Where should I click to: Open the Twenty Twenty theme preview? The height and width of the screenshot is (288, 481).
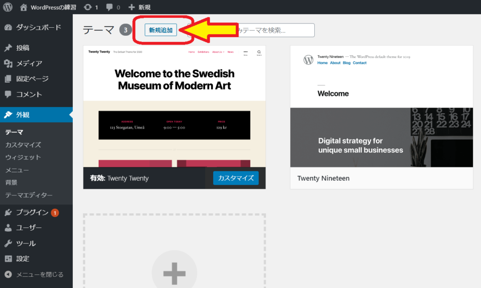[174, 106]
